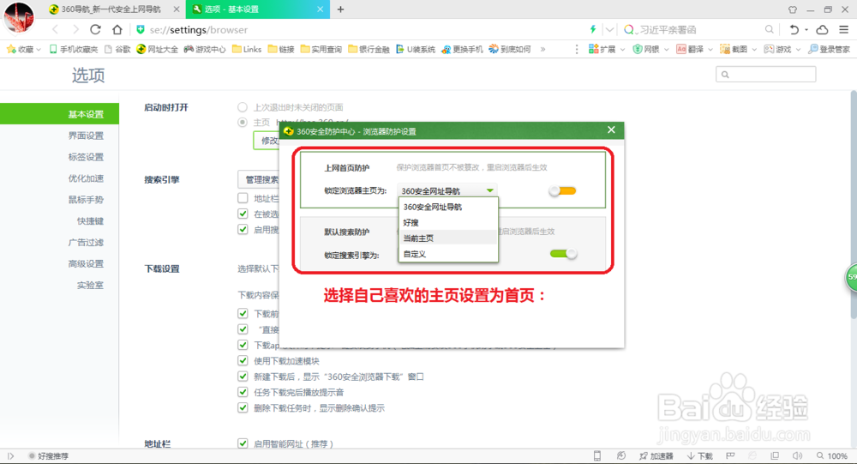Expand the undo closed tab dropdown arrow
Viewport: 857px width, 464px height.
[x=806, y=29]
